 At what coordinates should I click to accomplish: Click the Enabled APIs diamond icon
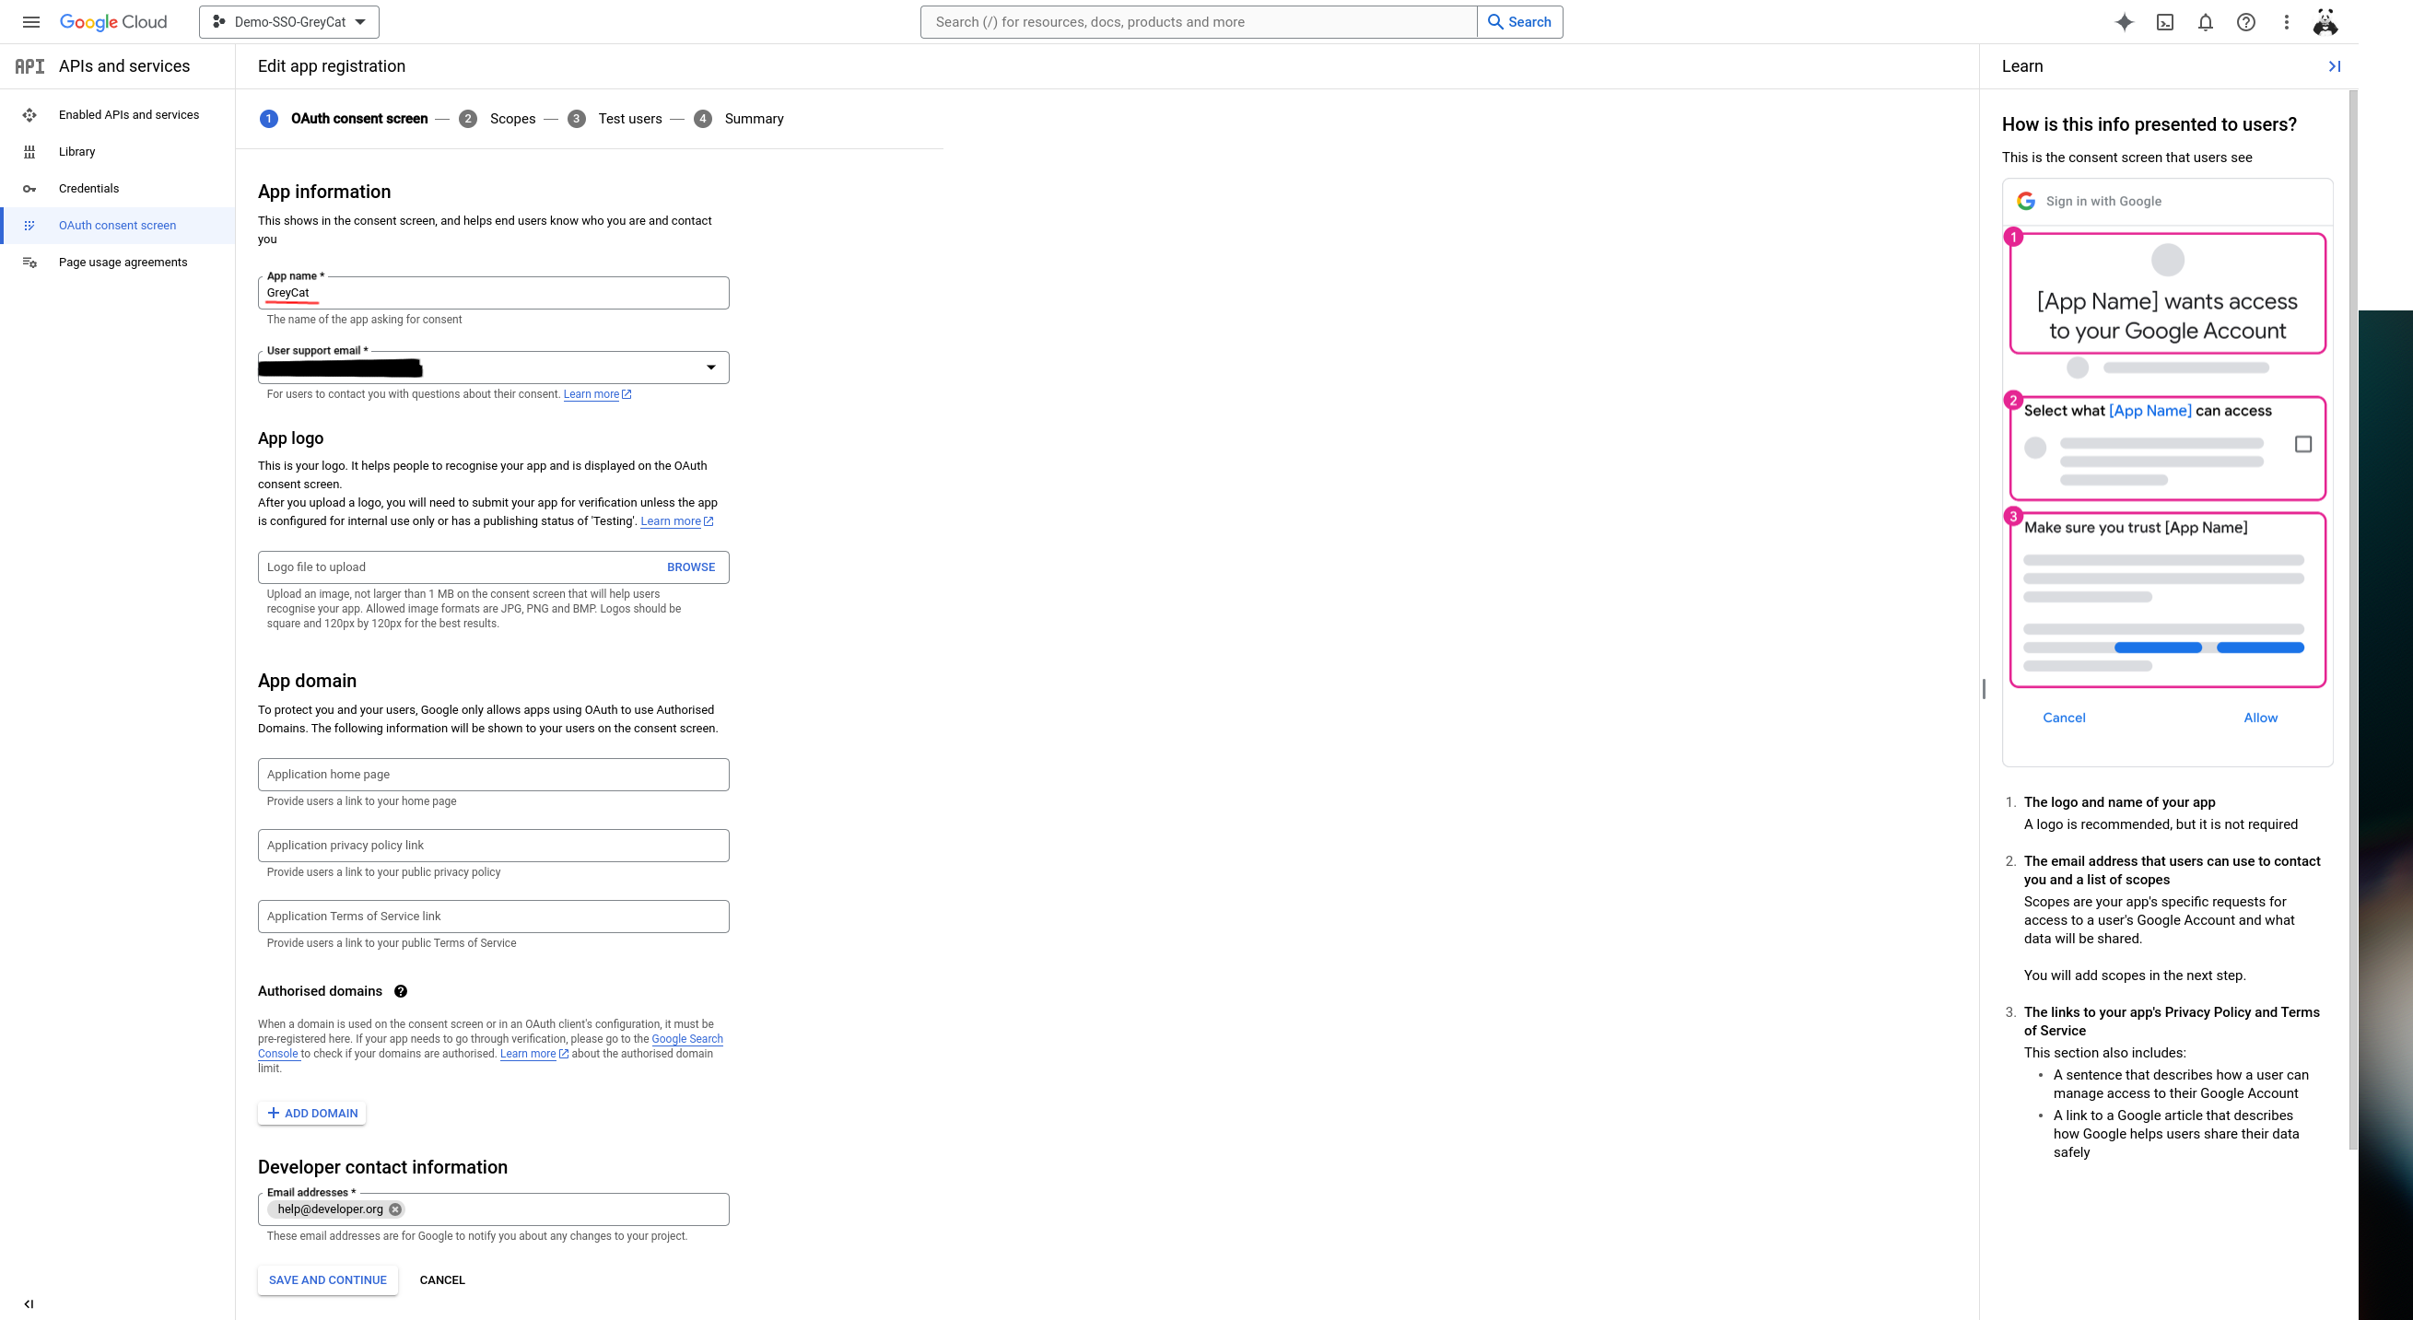[x=30, y=114]
